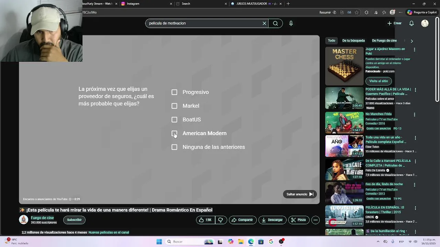The image size is (440, 247).
Task: Open the YouTube account avatar menu
Action: [425, 23]
